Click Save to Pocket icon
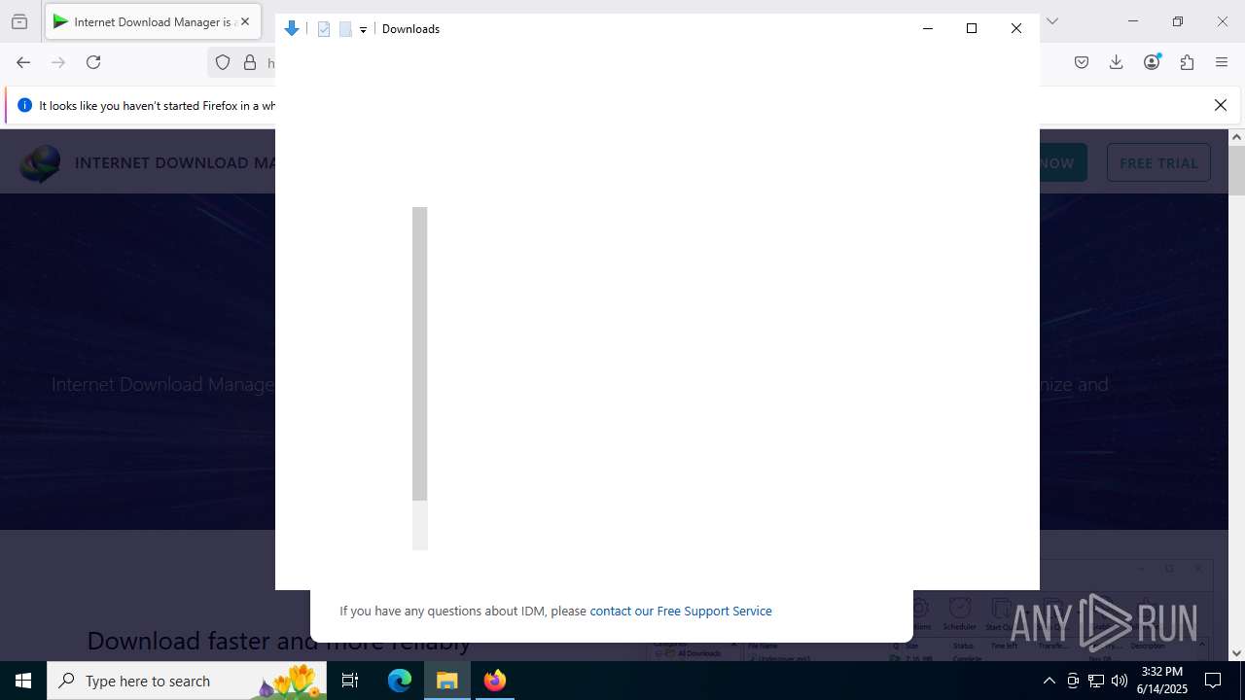Image resolution: width=1245 pixels, height=700 pixels. pyautogui.click(x=1082, y=62)
